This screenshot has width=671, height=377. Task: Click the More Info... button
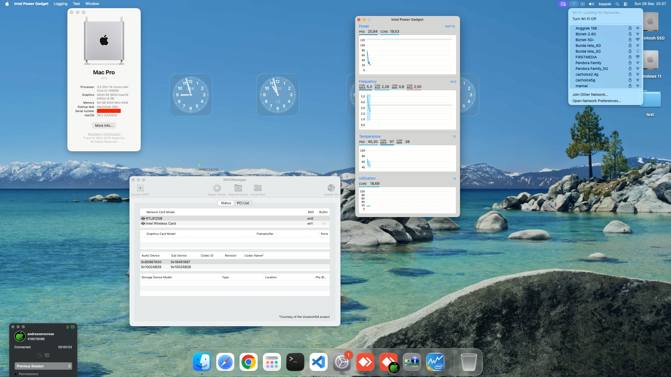pos(104,125)
